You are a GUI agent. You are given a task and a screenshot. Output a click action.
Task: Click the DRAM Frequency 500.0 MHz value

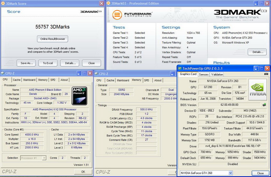click(146, 110)
